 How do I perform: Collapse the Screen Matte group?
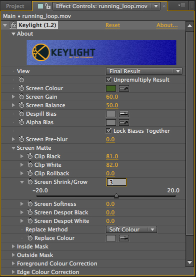click(13, 148)
